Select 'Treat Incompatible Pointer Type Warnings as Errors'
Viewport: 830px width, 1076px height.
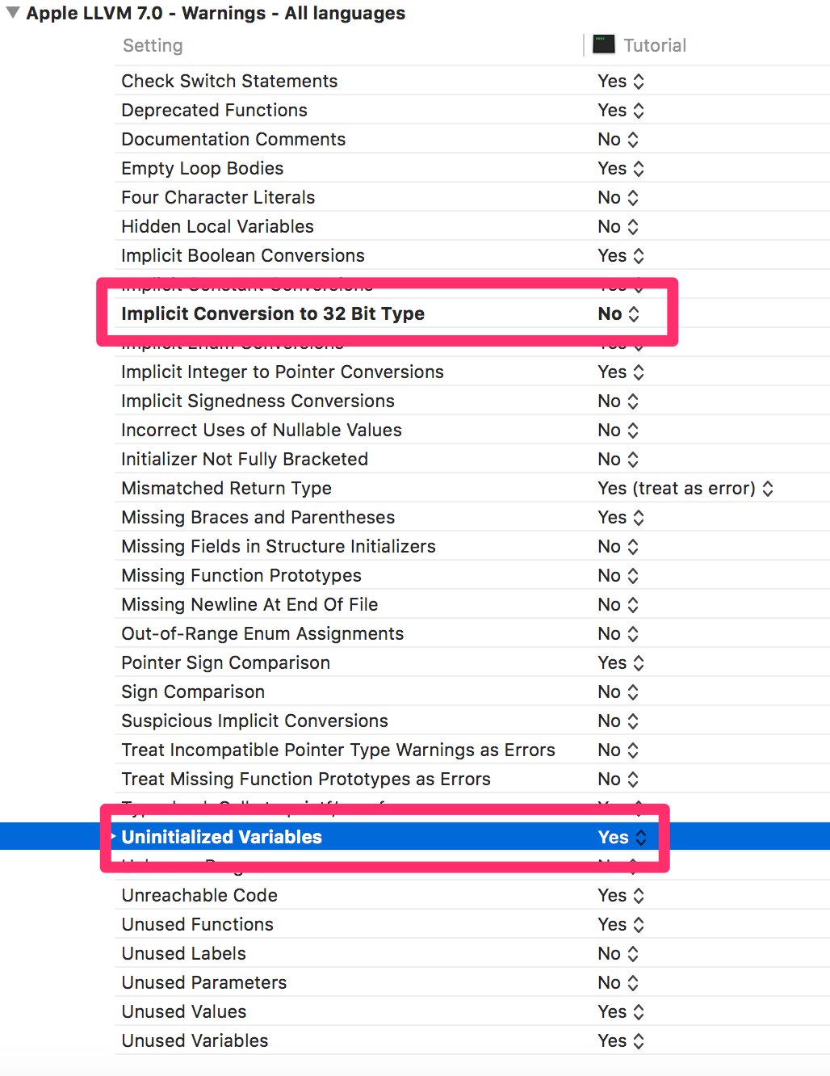point(338,750)
